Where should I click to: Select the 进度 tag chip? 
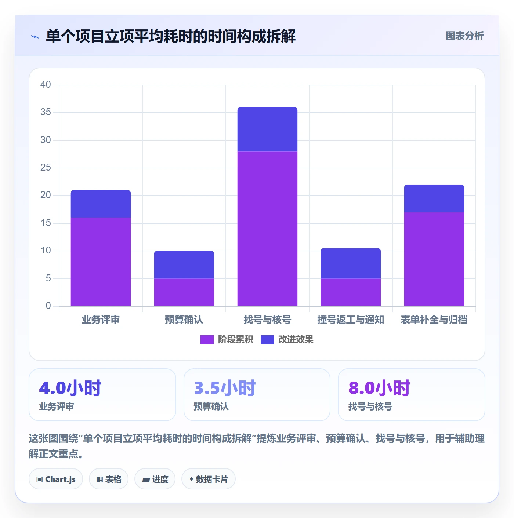pos(155,479)
